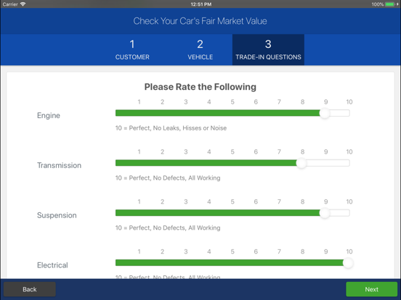Tap the Back button

click(30, 289)
